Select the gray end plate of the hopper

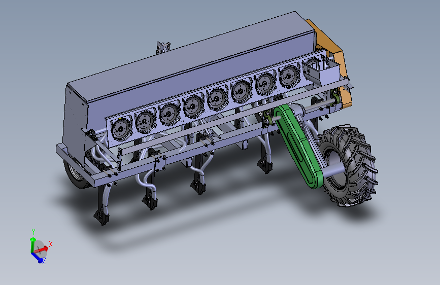point(75,123)
